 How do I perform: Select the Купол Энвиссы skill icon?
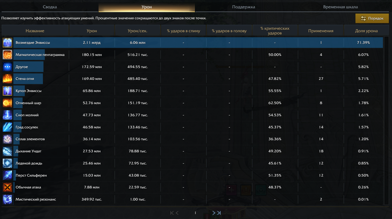click(7, 90)
